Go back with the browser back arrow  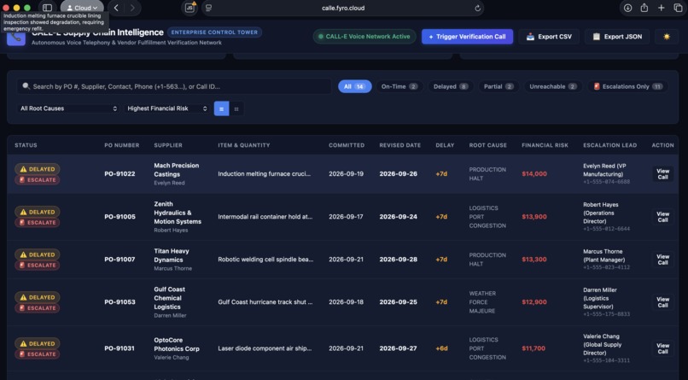coord(116,8)
